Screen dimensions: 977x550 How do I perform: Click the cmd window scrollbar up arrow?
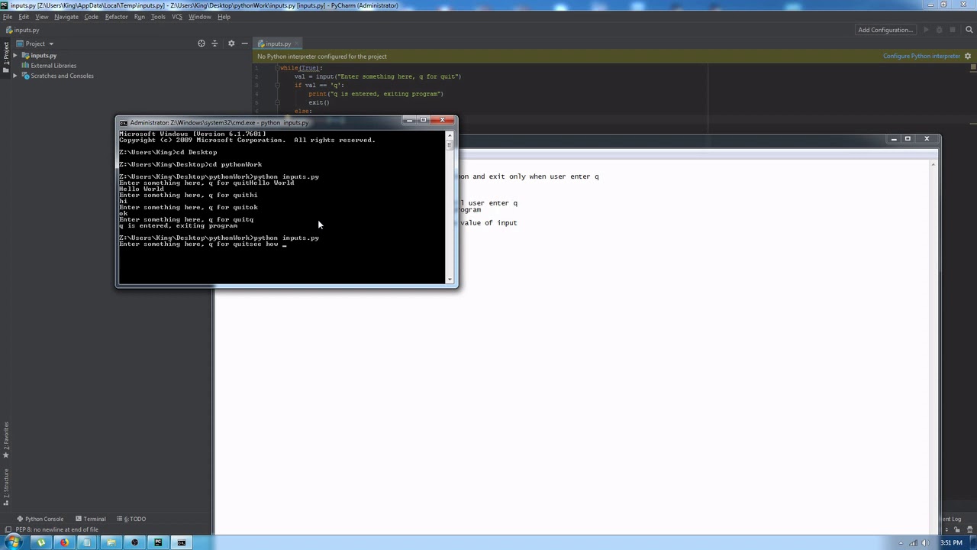[450, 135]
